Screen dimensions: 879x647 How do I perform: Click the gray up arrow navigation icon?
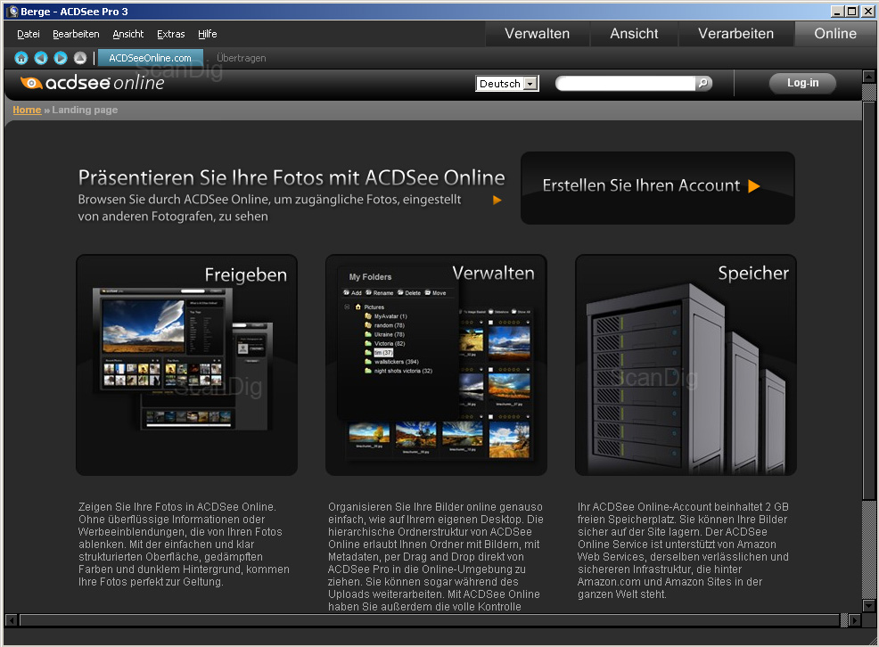pyautogui.click(x=80, y=58)
